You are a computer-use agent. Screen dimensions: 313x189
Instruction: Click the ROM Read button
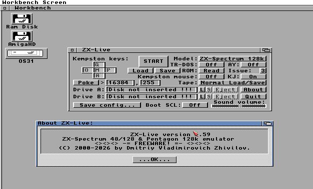tap(211, 71)
